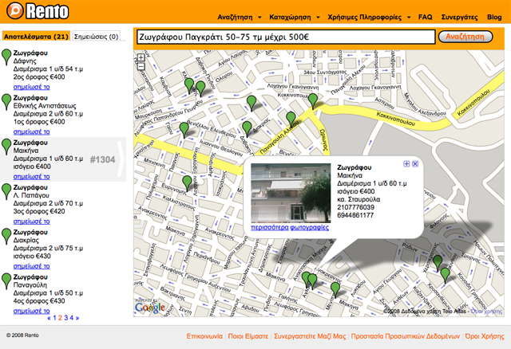
Task: Click map marker near Βενιζέλου Ελευθερίου street
Action: pyautogui.click(x=184, y=130)
